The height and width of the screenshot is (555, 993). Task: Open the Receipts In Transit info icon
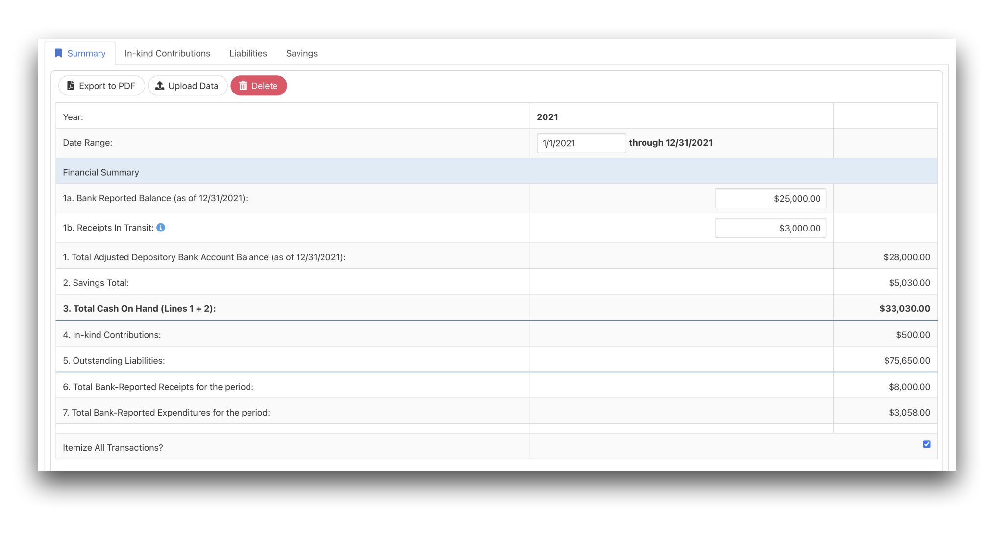[161, 228]
